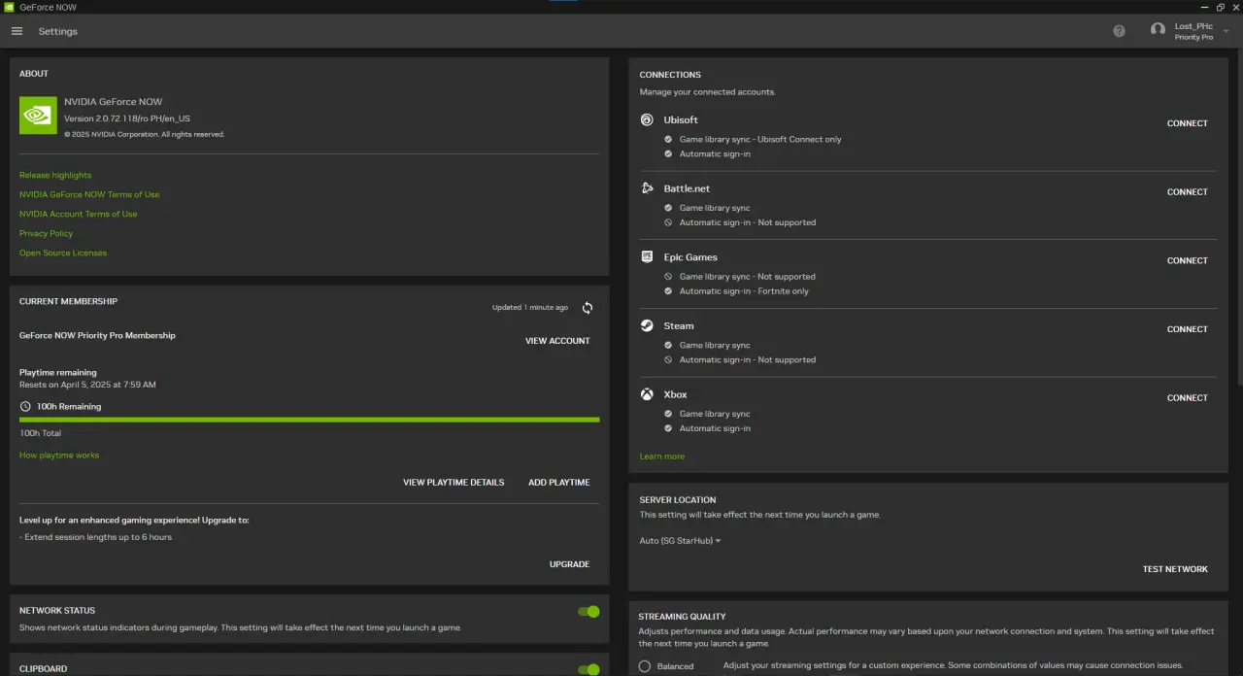Click the VIEW ACCOUNT button
The width and height of the screenshot is (1243, 676).
click(x=557, y=341)
